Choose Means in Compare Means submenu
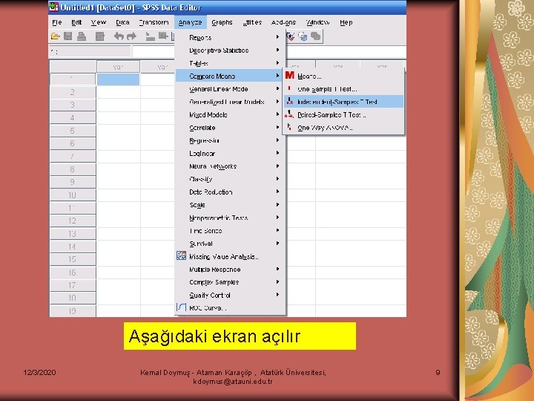Viewport: 534px width, 401px height. click(343, 76)
